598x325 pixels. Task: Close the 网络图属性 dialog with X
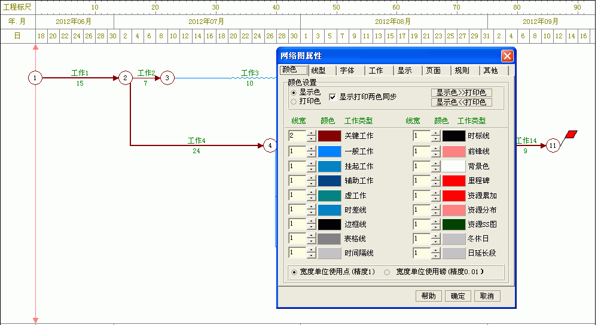507,56
